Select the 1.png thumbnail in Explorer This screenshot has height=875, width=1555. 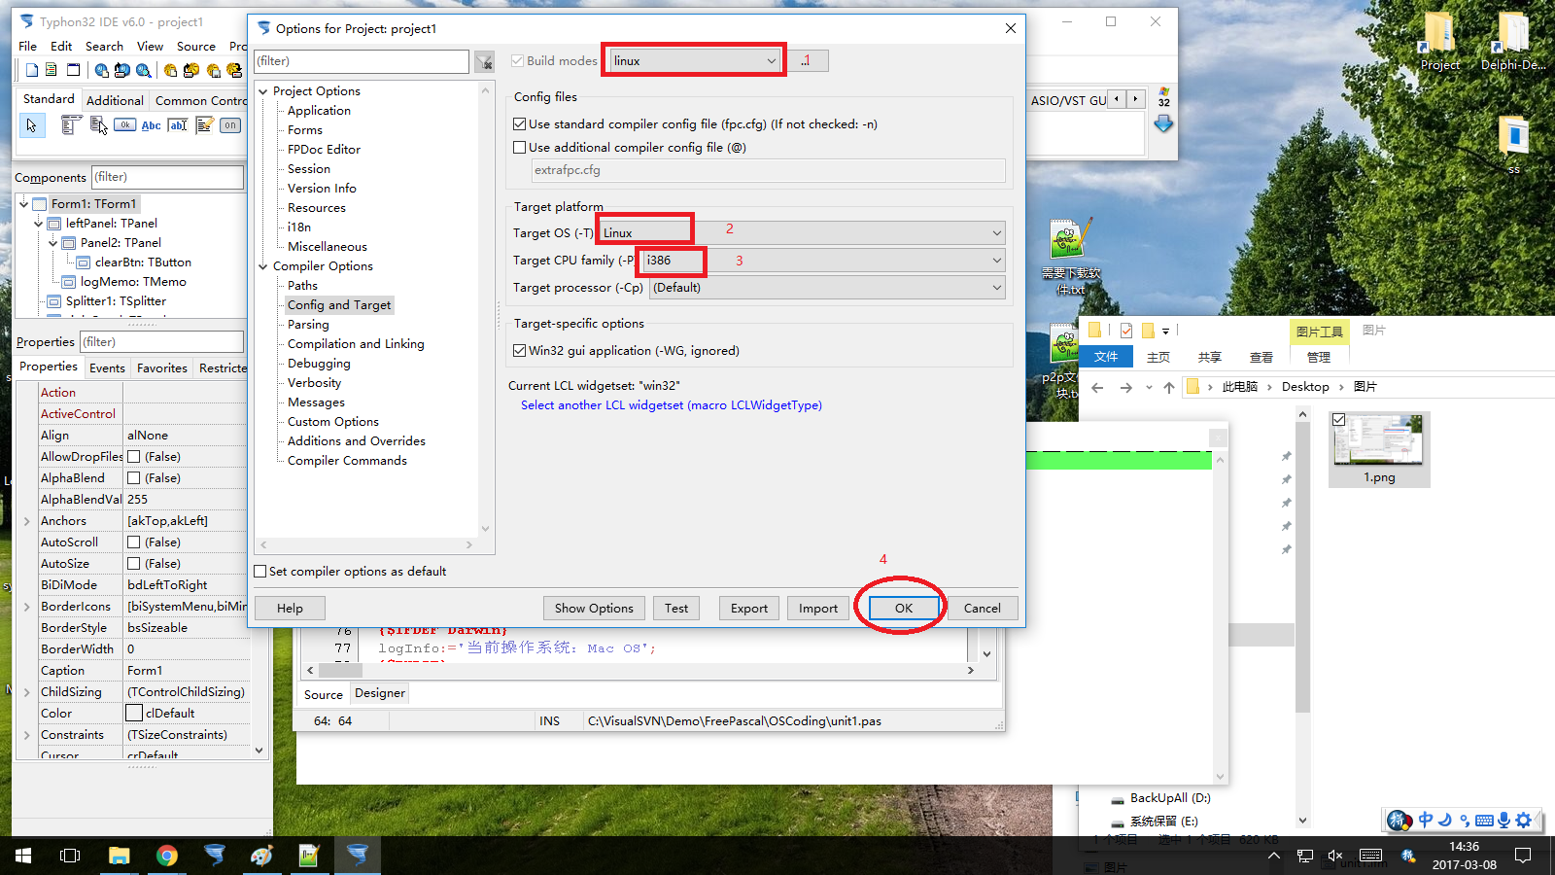pos(1379,448)
